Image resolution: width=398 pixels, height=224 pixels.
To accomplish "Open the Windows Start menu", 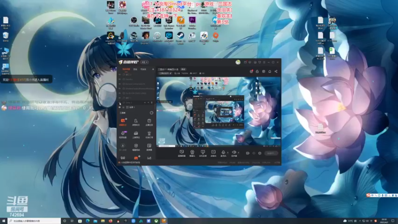I will click(3, 221).
